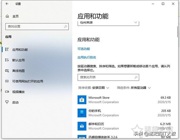
Task: Select the 视频播放 camera icon
Action: point(7,92)
